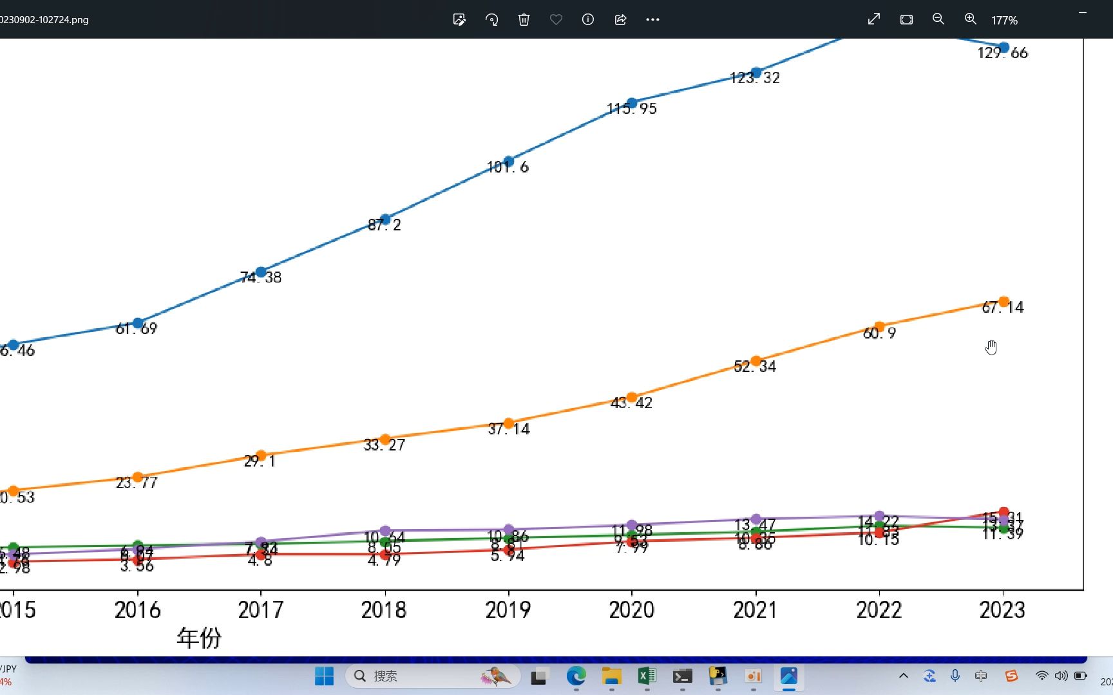Click the 43.42 data label
Image resolution: width=1113 pixels, height=695 pixels.
coord(631,403)
